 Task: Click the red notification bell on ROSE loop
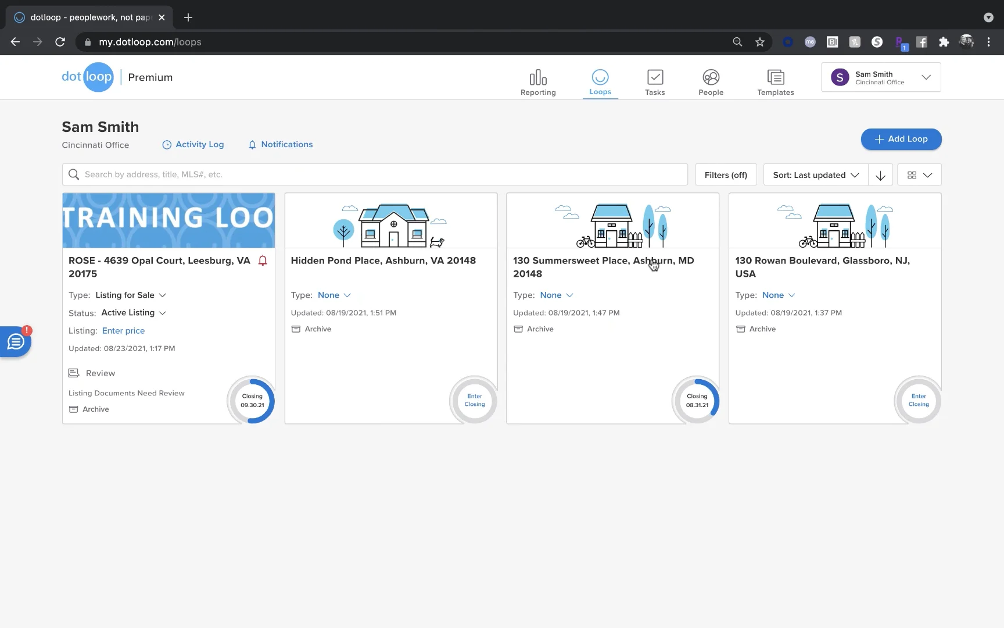tap(263, 261)
